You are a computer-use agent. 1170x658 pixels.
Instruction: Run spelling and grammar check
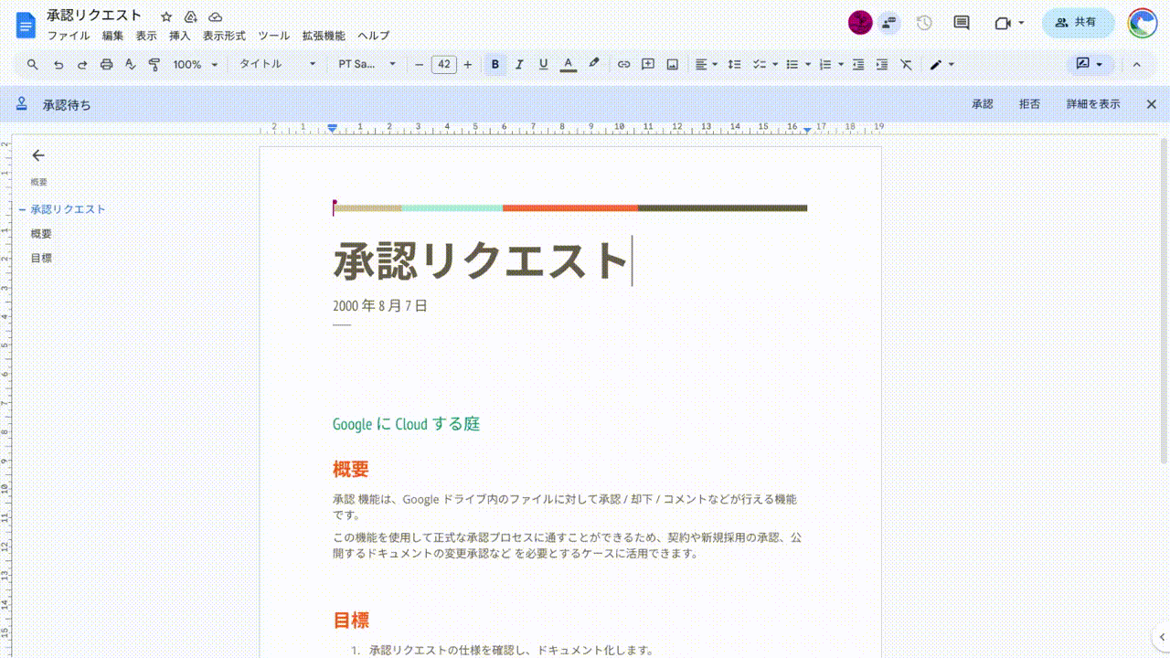pos(130,64)
